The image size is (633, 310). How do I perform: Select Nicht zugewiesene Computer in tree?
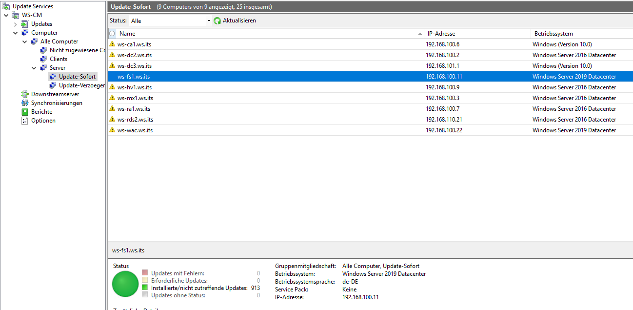click(77, 50)
